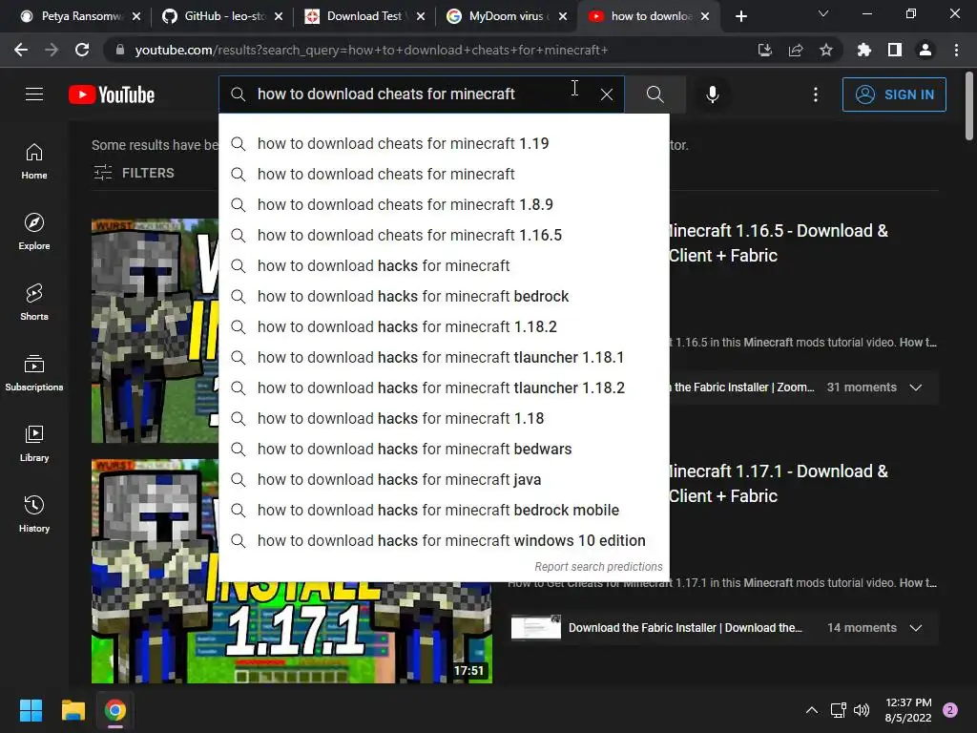Click the URL address bar
Image resolution: width=977 pixels, height=733 pixels.
(x=430, y=50)
